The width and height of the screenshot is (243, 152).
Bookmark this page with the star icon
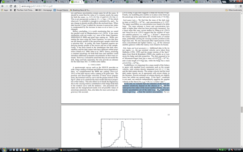point(236,6)
